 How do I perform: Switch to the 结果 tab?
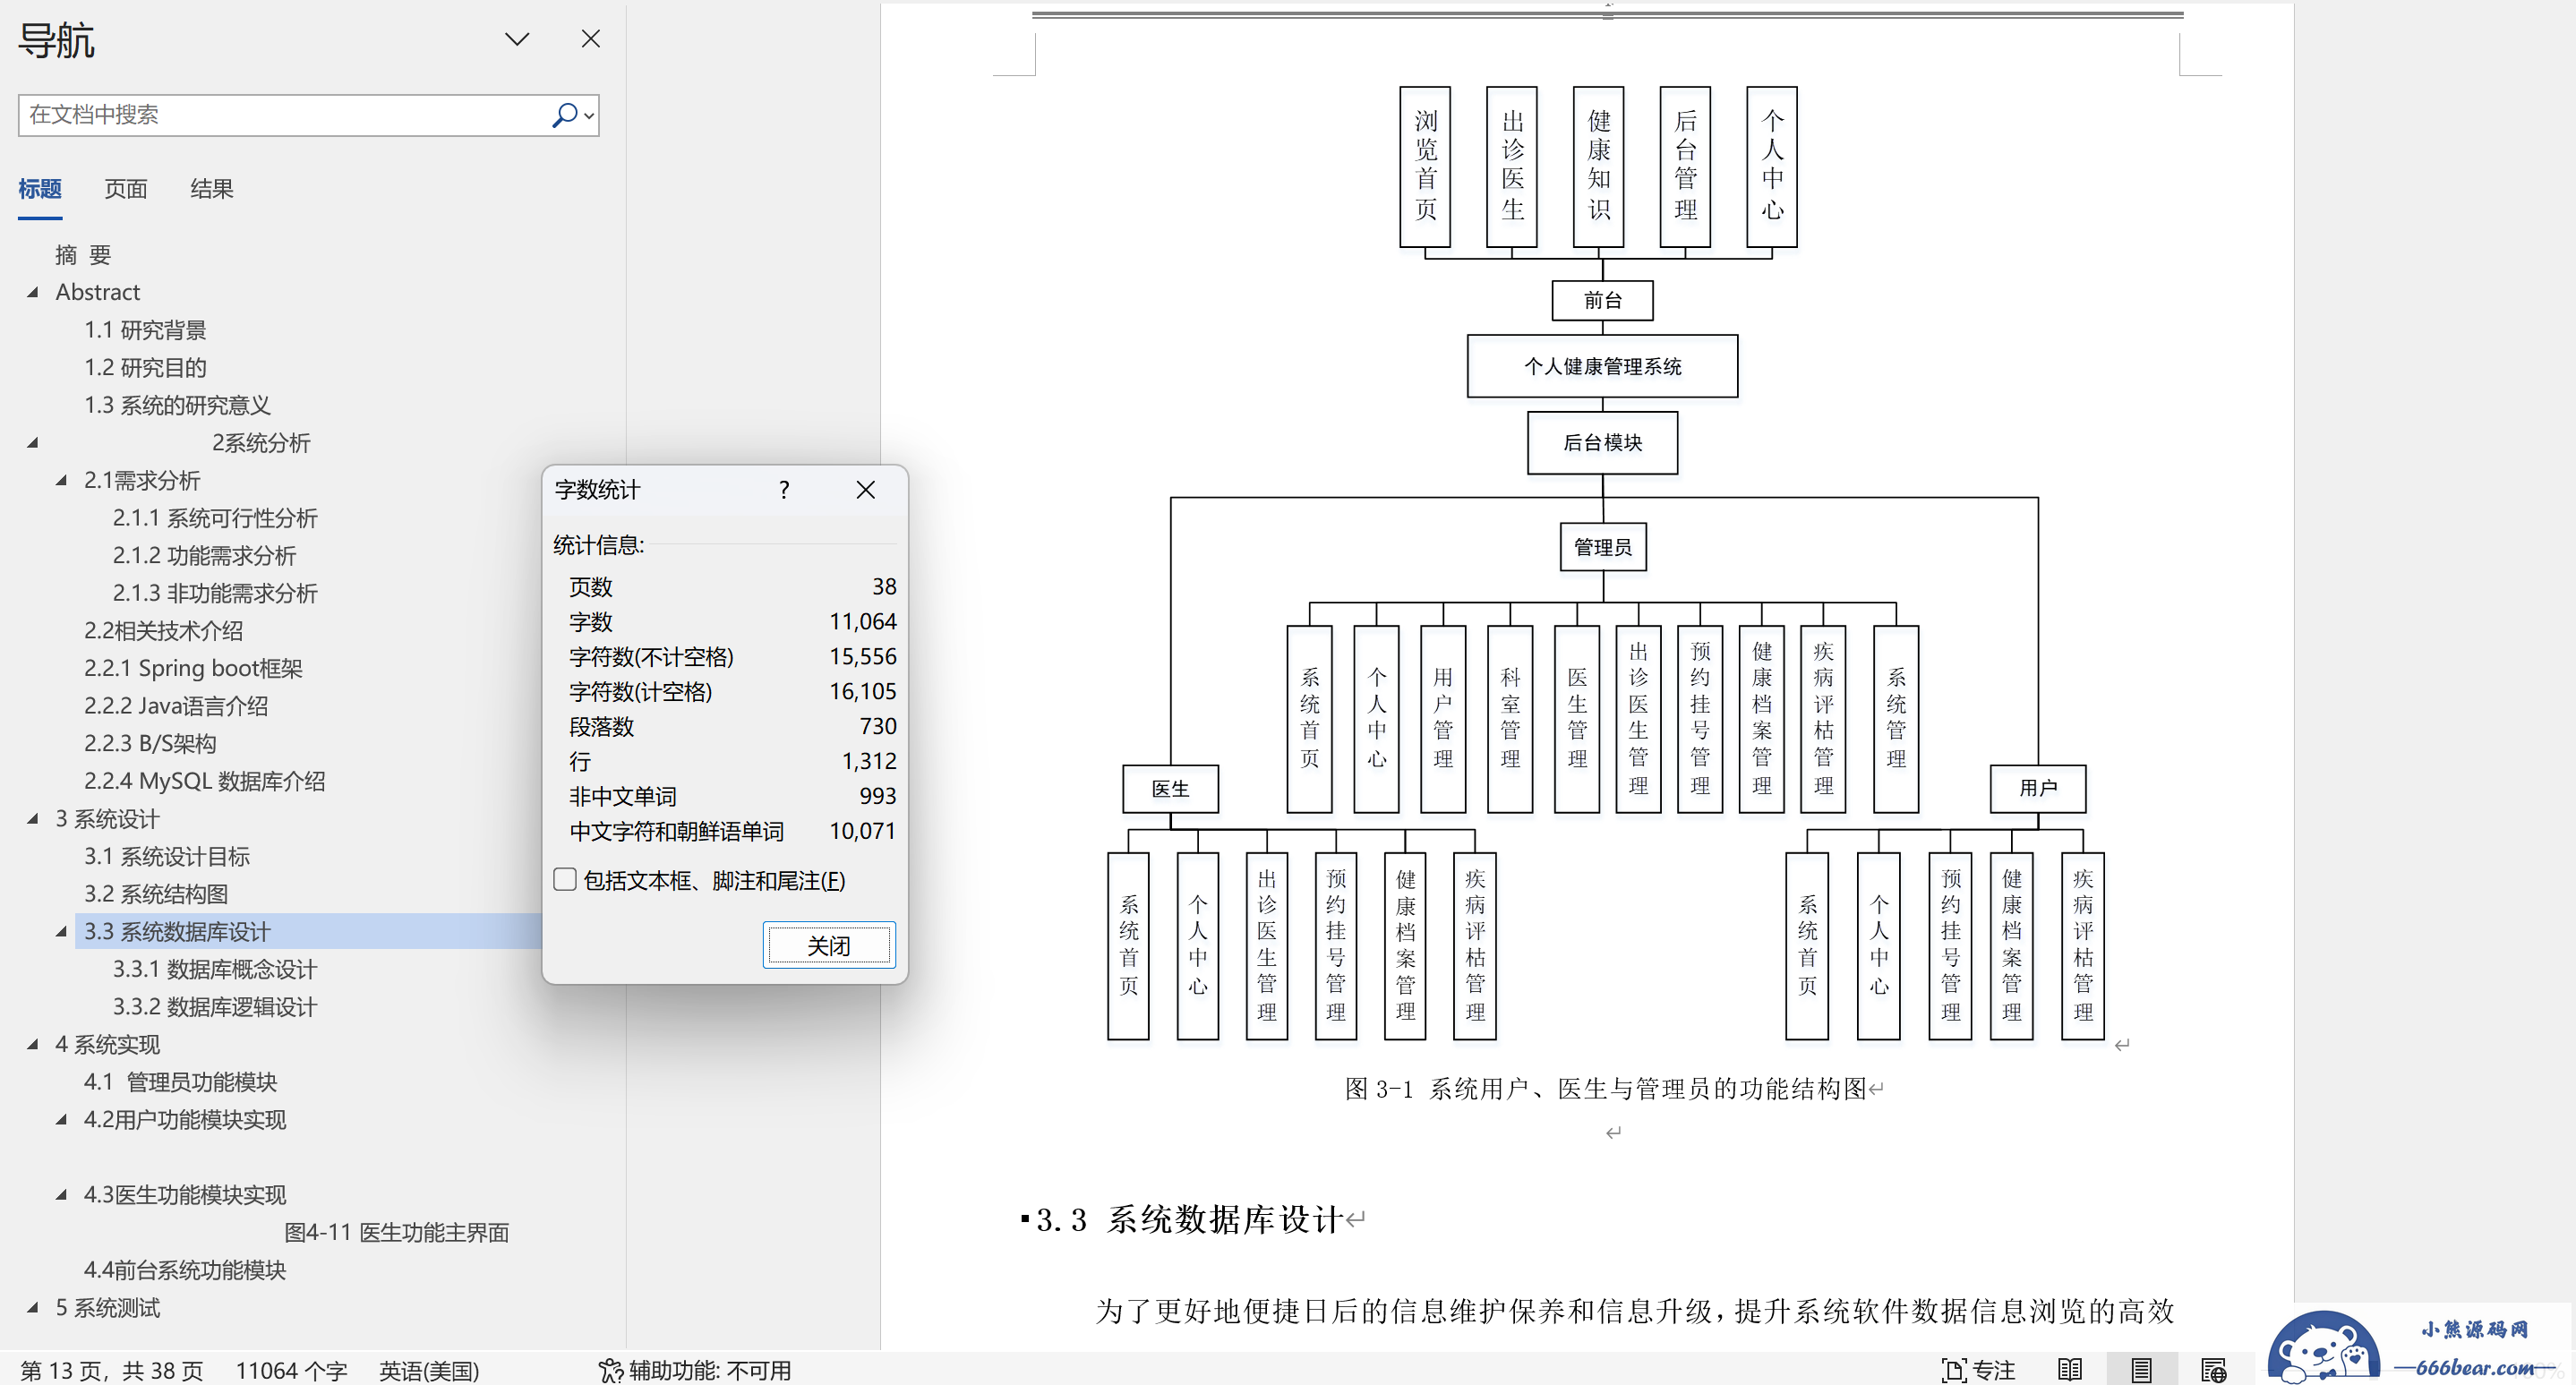point(212,189)
